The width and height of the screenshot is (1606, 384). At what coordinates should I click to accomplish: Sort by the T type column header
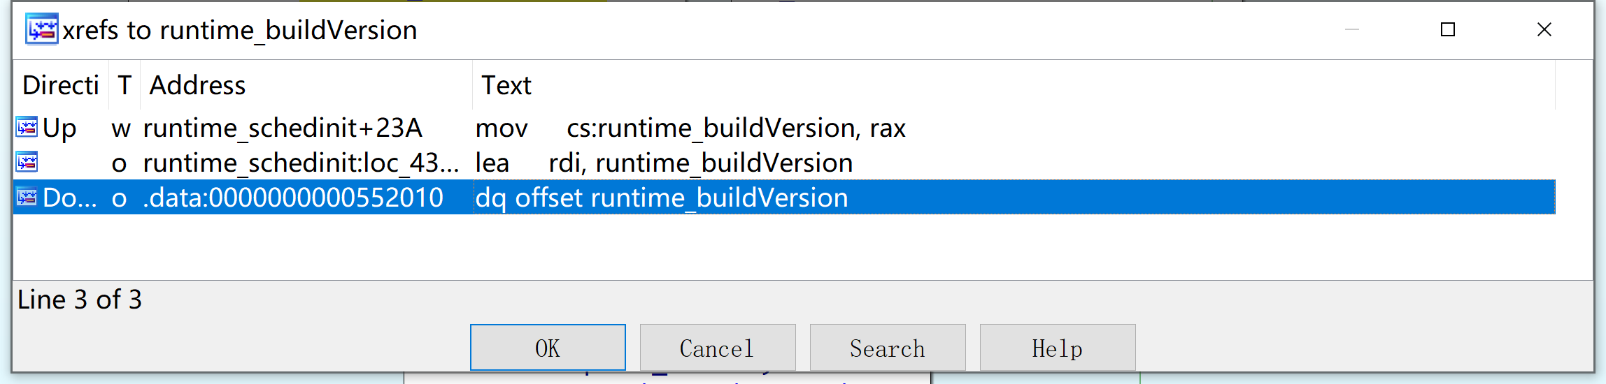(125, 85)
